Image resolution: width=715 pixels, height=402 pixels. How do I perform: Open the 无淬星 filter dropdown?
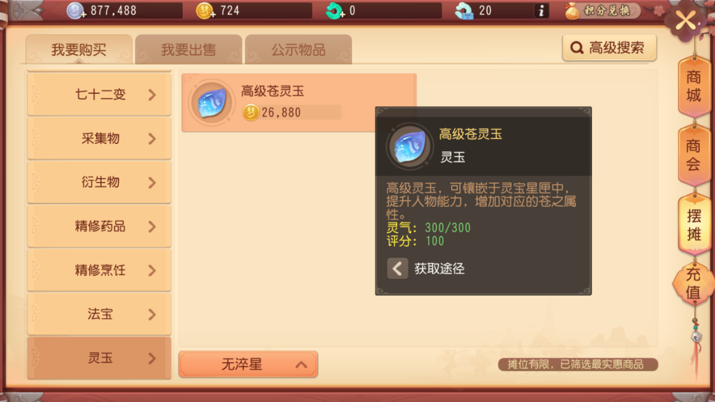pyautogui.click(x=248, y=364)
